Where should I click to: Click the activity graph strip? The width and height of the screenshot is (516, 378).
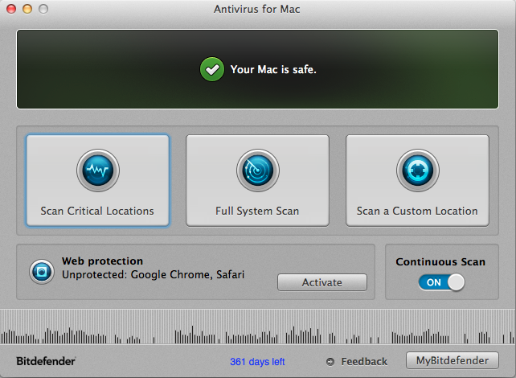(258, 327)
